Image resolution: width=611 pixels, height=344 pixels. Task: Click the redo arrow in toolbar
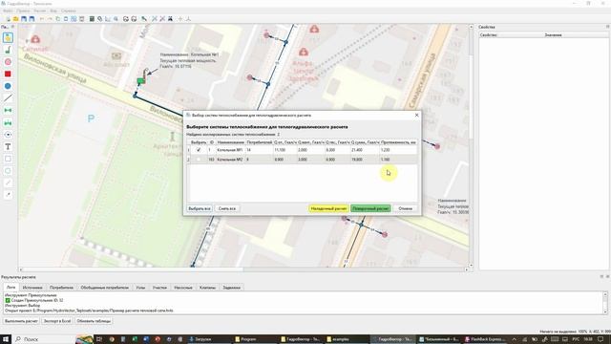click(x=50, y=19)
